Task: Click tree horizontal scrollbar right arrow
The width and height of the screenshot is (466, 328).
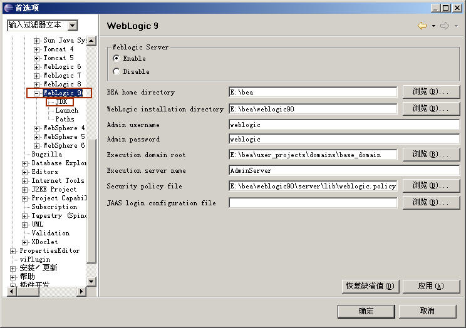Action: click(x=81, y=292)
